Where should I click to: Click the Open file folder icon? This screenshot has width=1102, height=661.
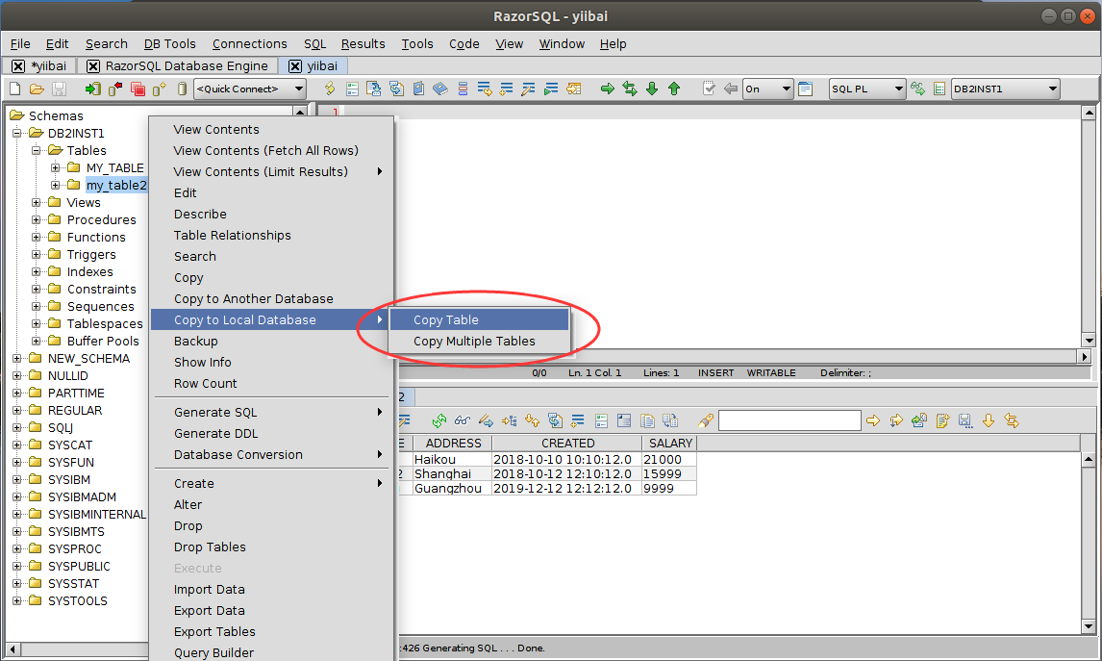(37, 89)
